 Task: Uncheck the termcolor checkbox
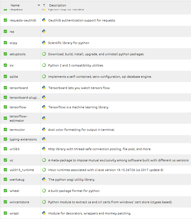(x=5, y=129)
